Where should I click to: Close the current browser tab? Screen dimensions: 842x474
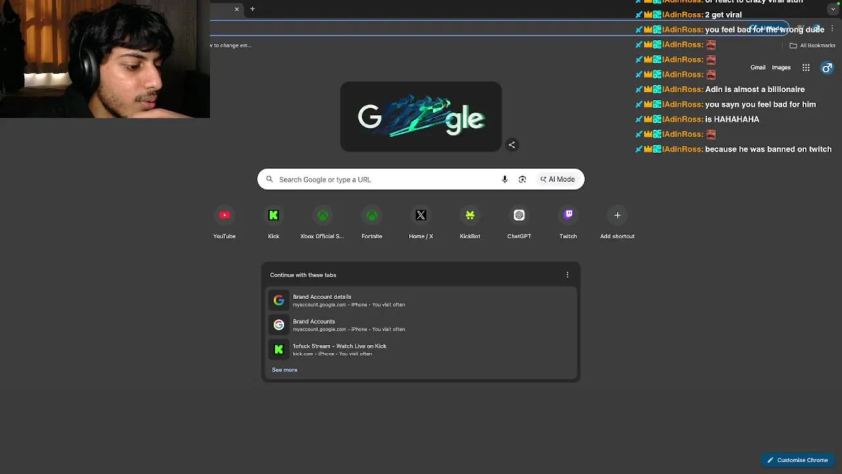pyautogui.click(x=237, y=9)
